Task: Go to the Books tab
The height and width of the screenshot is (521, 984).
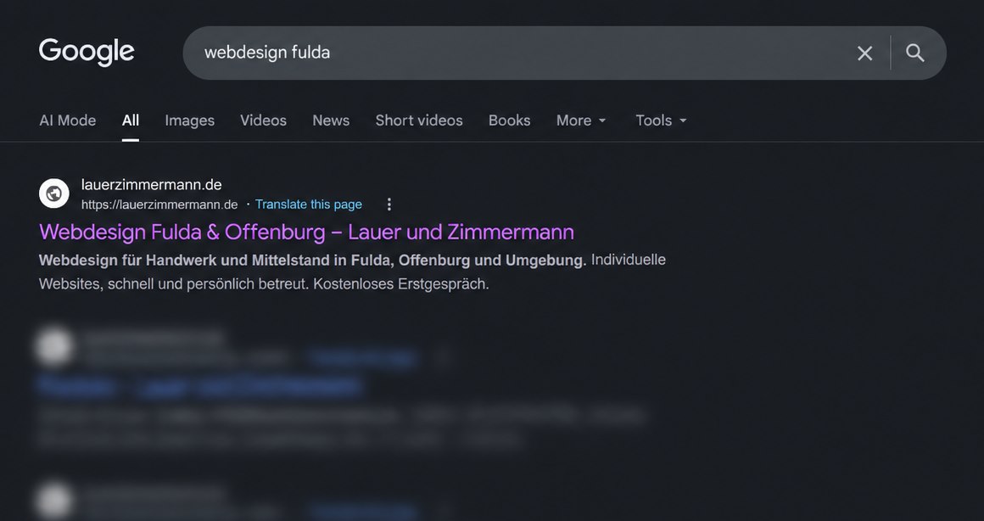Action: coord(510,120)
